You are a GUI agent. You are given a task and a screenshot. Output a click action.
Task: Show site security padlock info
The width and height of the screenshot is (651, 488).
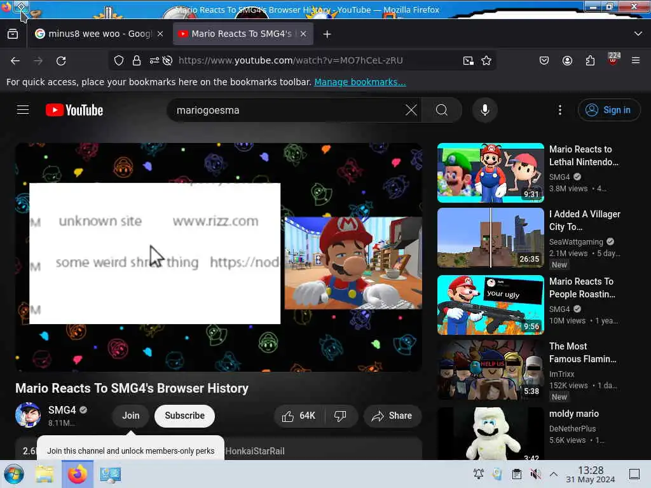click(x=137, y=60)
